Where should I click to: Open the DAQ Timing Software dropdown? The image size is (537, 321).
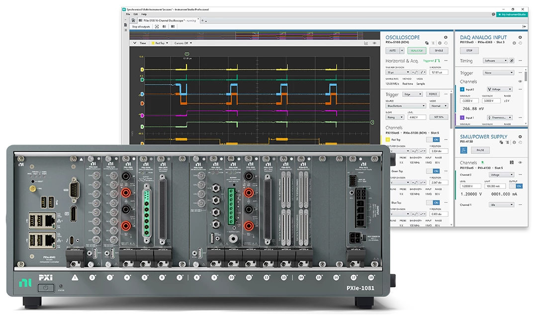point(495,61)
